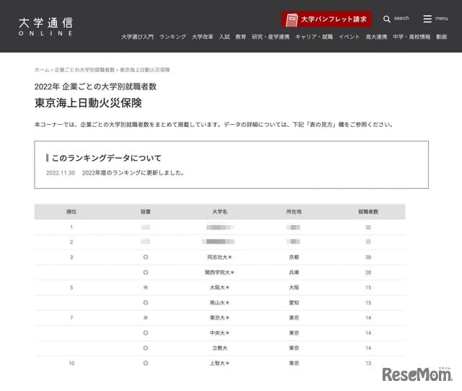Go to ホーム breadcrumb link
462x391 pixels.
coord(42,70)
